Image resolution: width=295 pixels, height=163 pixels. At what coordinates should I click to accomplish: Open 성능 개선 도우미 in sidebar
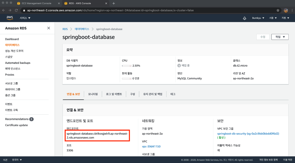point(14,51)
